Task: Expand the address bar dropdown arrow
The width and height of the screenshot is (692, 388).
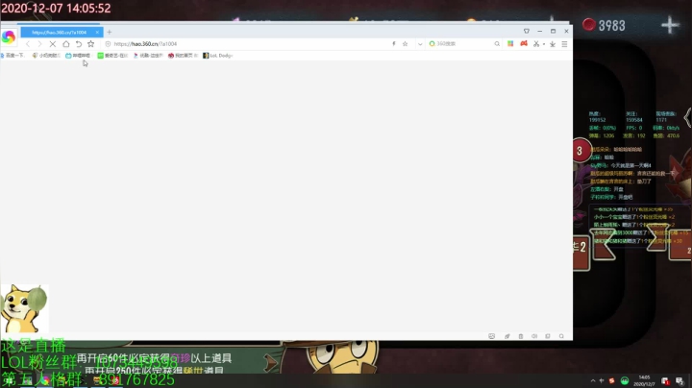Action: [420, 44]
